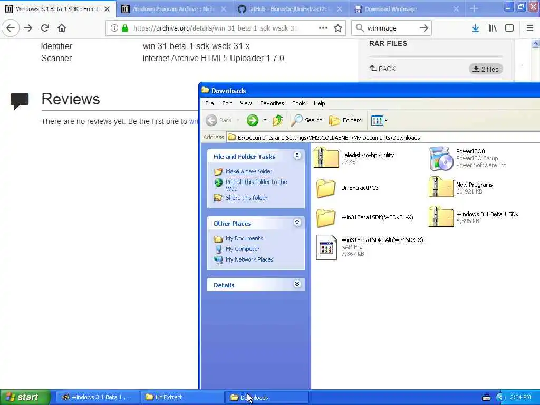Click winimage search box
Viewport: 540px width, 405px height.
click(x=391, y=28)
